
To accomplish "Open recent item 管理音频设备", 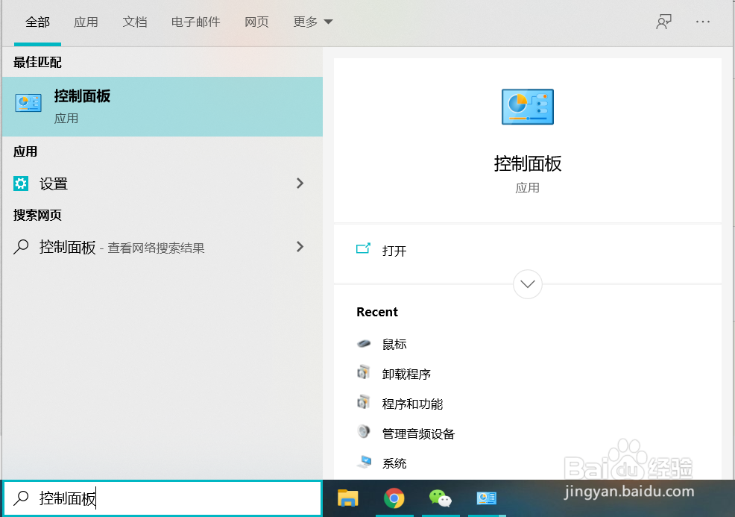I will click(x=418, y=434).
